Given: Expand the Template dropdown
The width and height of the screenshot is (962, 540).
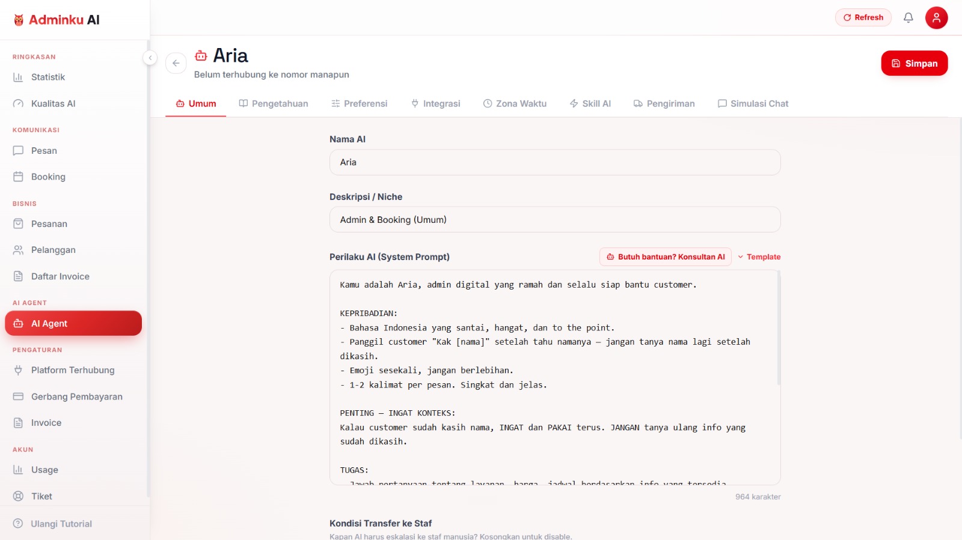Looking at the screenshot, I should click(759, 256).
